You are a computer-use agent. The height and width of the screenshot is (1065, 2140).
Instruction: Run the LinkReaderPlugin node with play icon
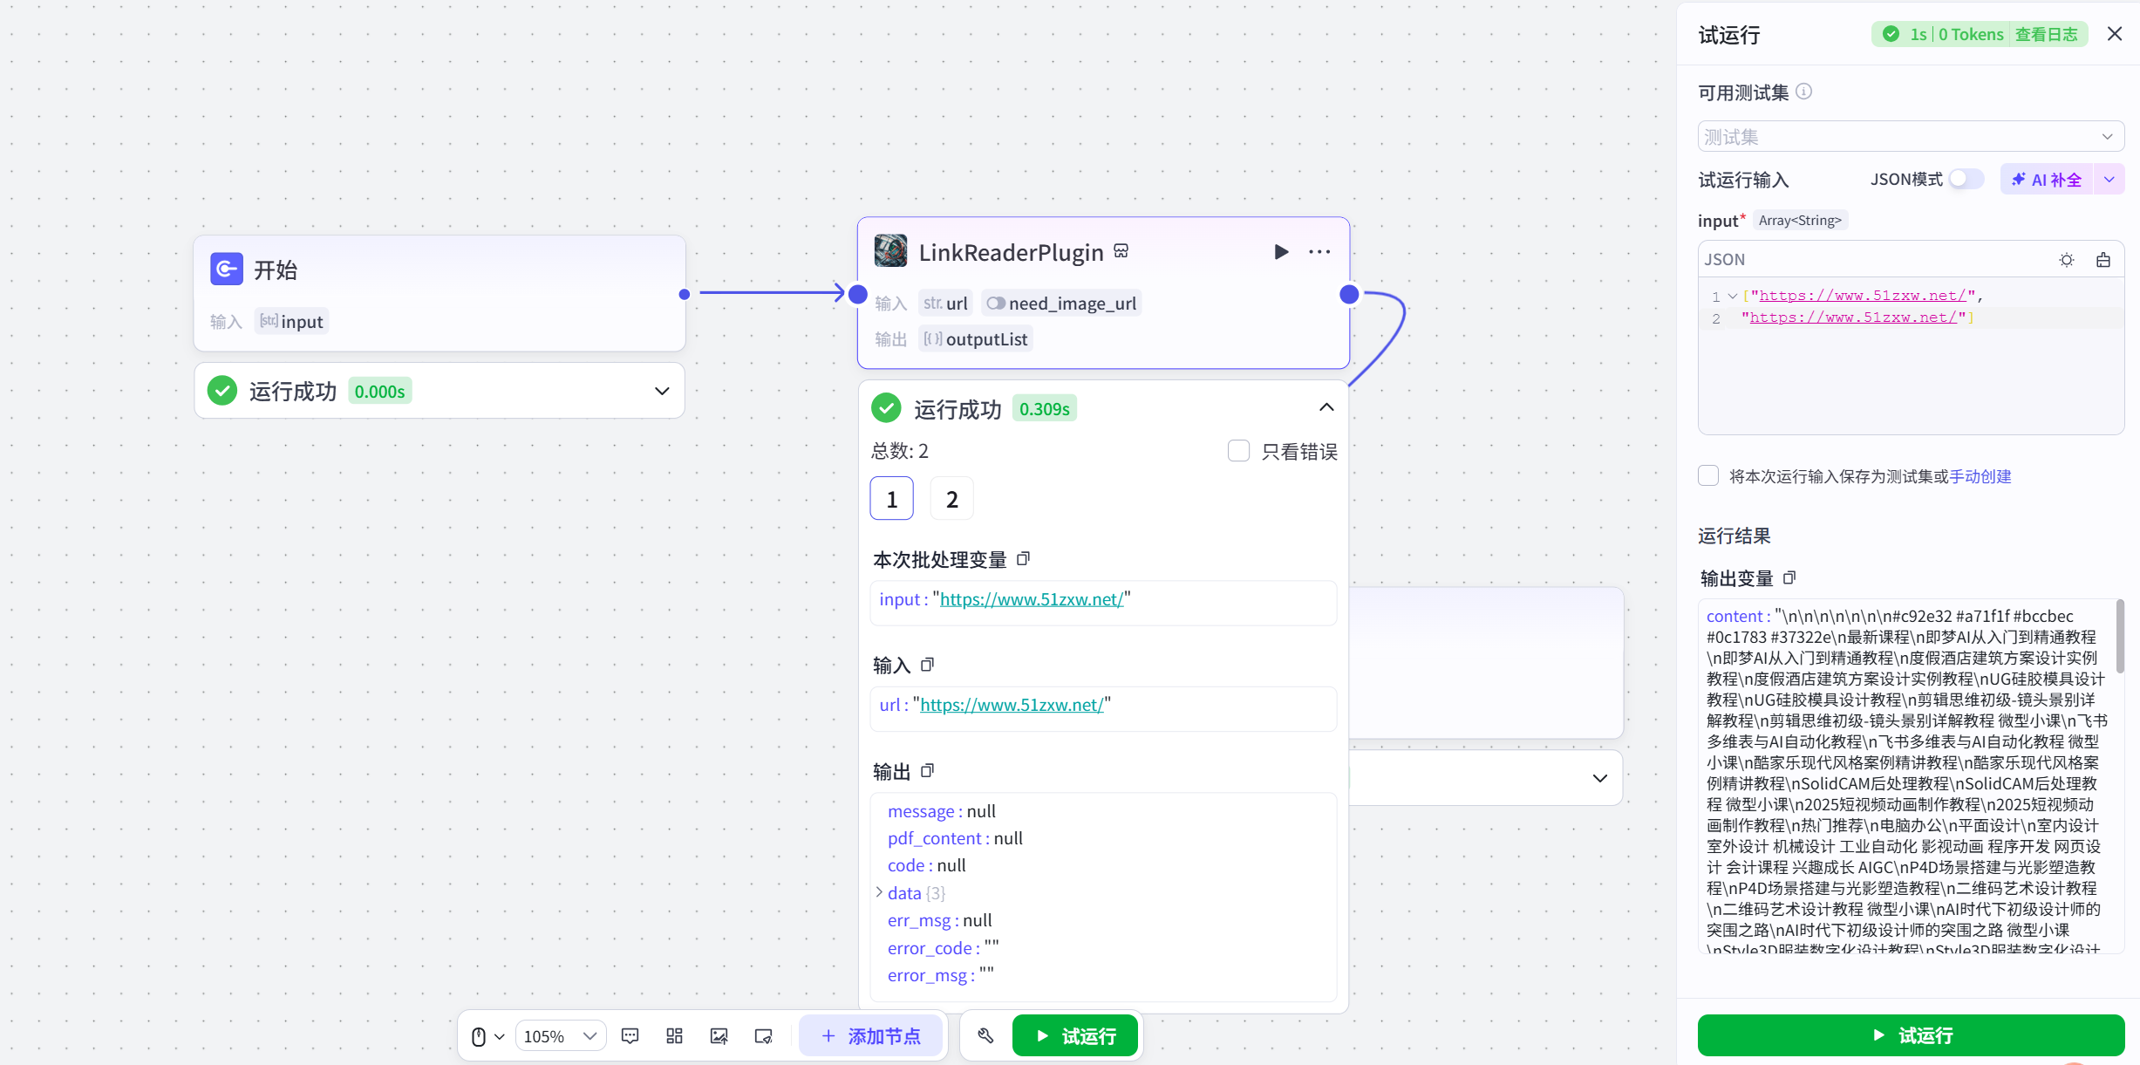[x=1280, y=252]
